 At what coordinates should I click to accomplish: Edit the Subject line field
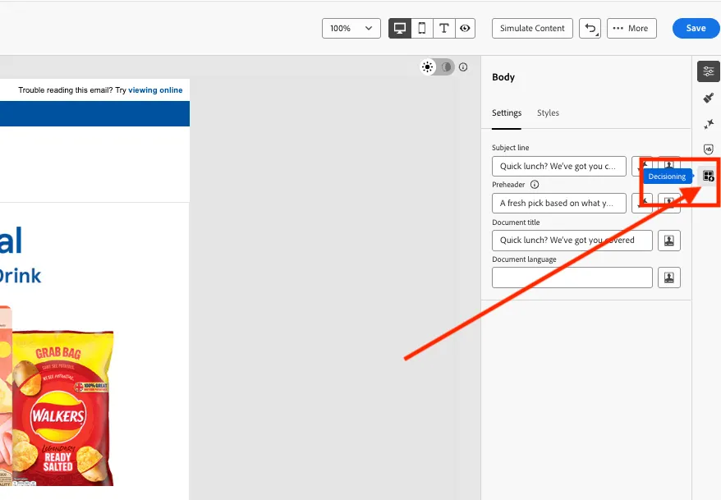(558, 167)
